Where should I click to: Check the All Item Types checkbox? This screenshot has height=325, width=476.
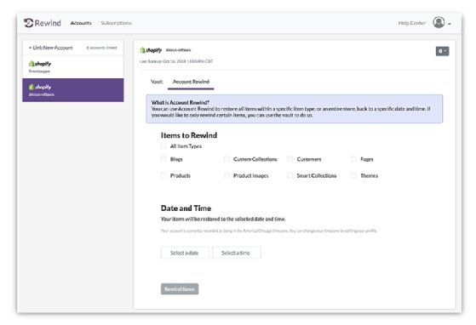click(x=163, y=146)
